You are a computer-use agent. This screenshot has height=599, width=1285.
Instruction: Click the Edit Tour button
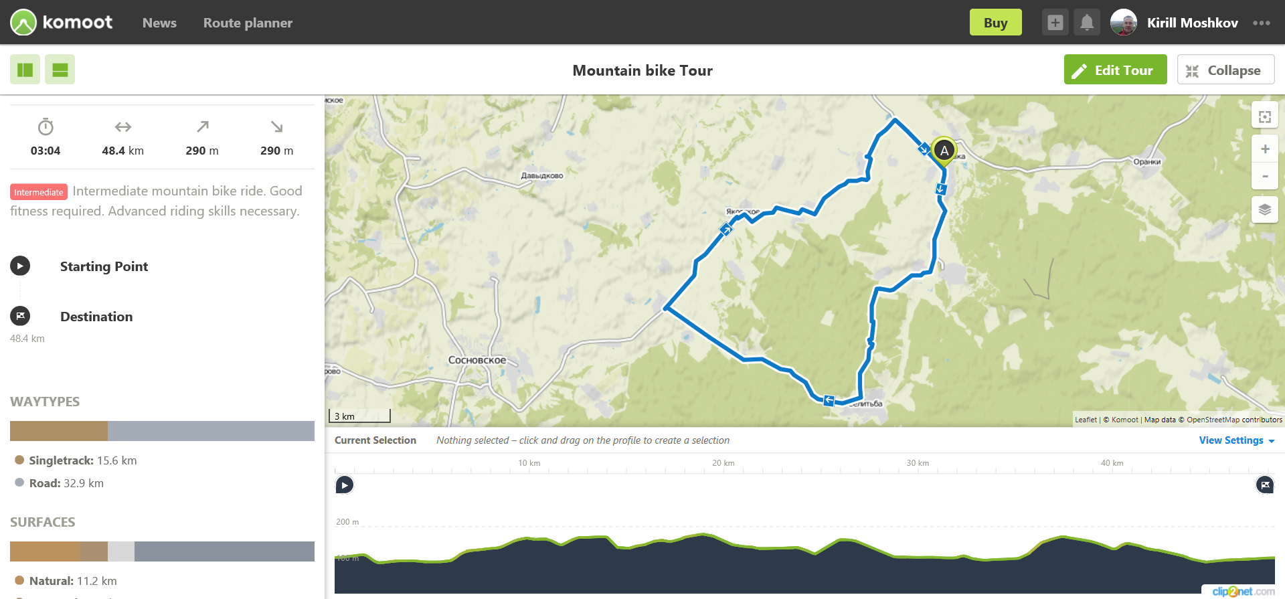(x=1115, y=70)
